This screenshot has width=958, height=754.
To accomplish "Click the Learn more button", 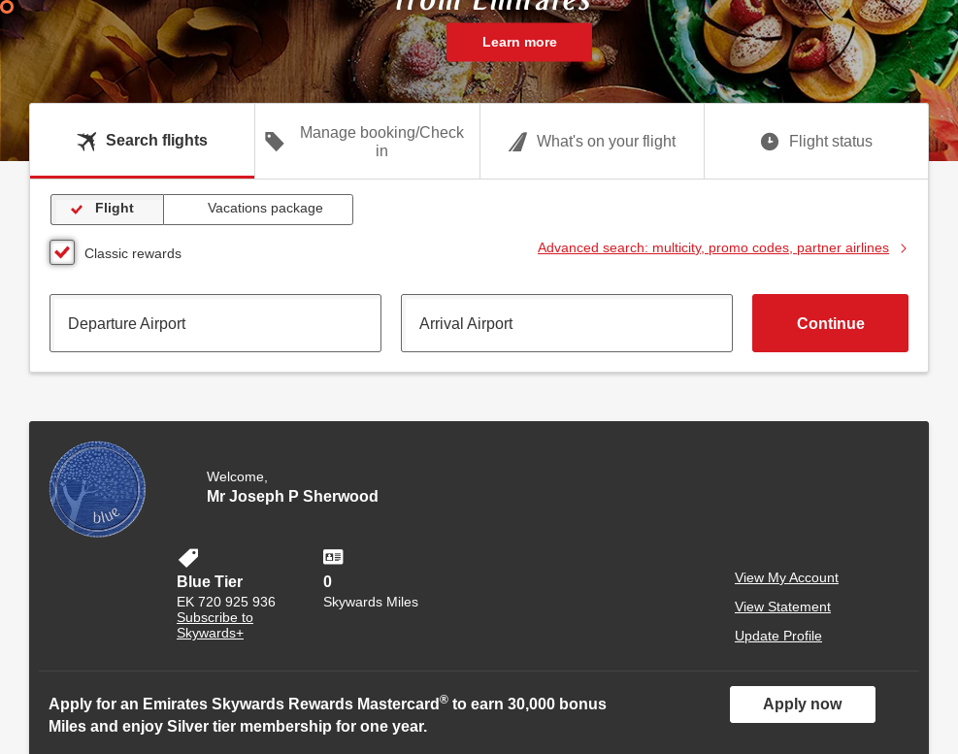I will pyautogui.click(x=519, y=42).
